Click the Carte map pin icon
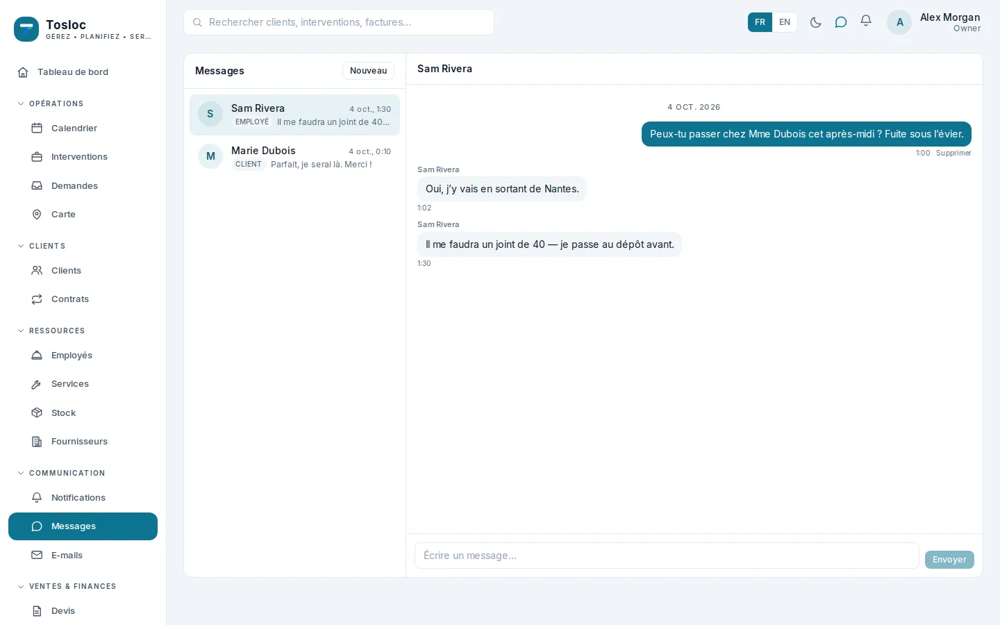This screenshot has width=1000, height=625. click(37, 215)
